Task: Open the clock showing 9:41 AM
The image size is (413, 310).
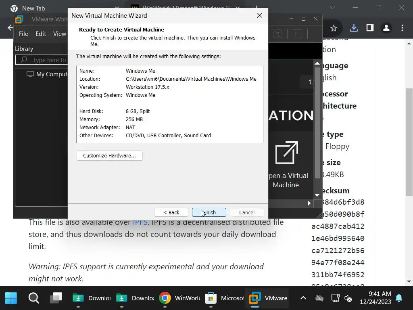Action: coord(375,298)
